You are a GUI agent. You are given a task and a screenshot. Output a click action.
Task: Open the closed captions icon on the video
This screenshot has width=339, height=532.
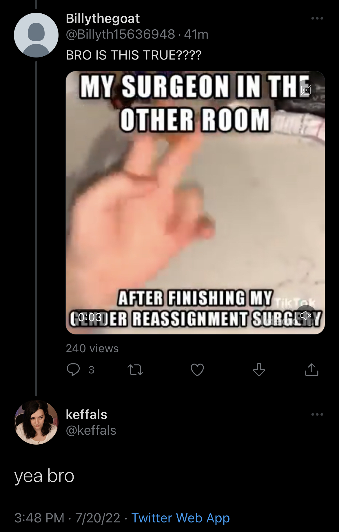tap(306, 90)
